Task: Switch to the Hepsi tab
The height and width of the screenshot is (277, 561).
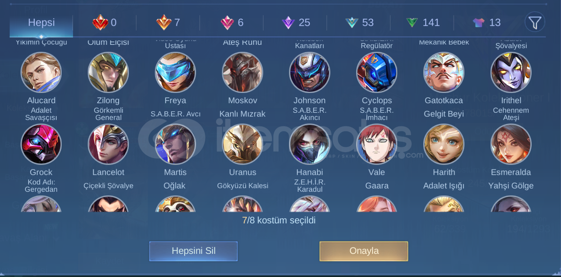Action: tap(41, 23)
